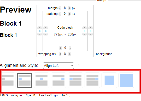Screen dimensions: 141x101
Task: Select the small blue square style icon
Action: coord(109,80)
